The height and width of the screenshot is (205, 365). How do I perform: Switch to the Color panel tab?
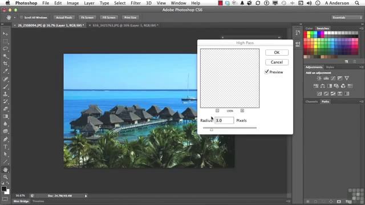(309, 28)
